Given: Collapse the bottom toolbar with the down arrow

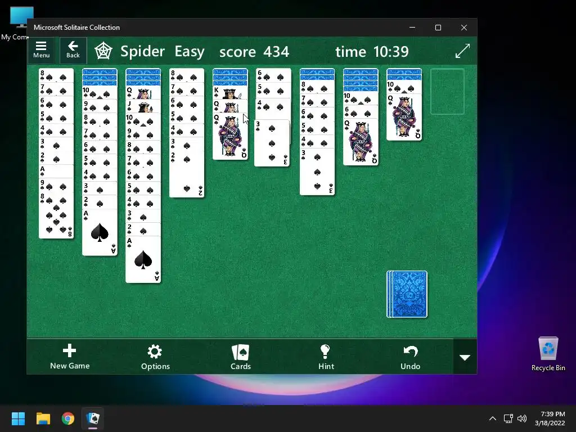Looking at the screenshot, I should (x=465, y=357).
